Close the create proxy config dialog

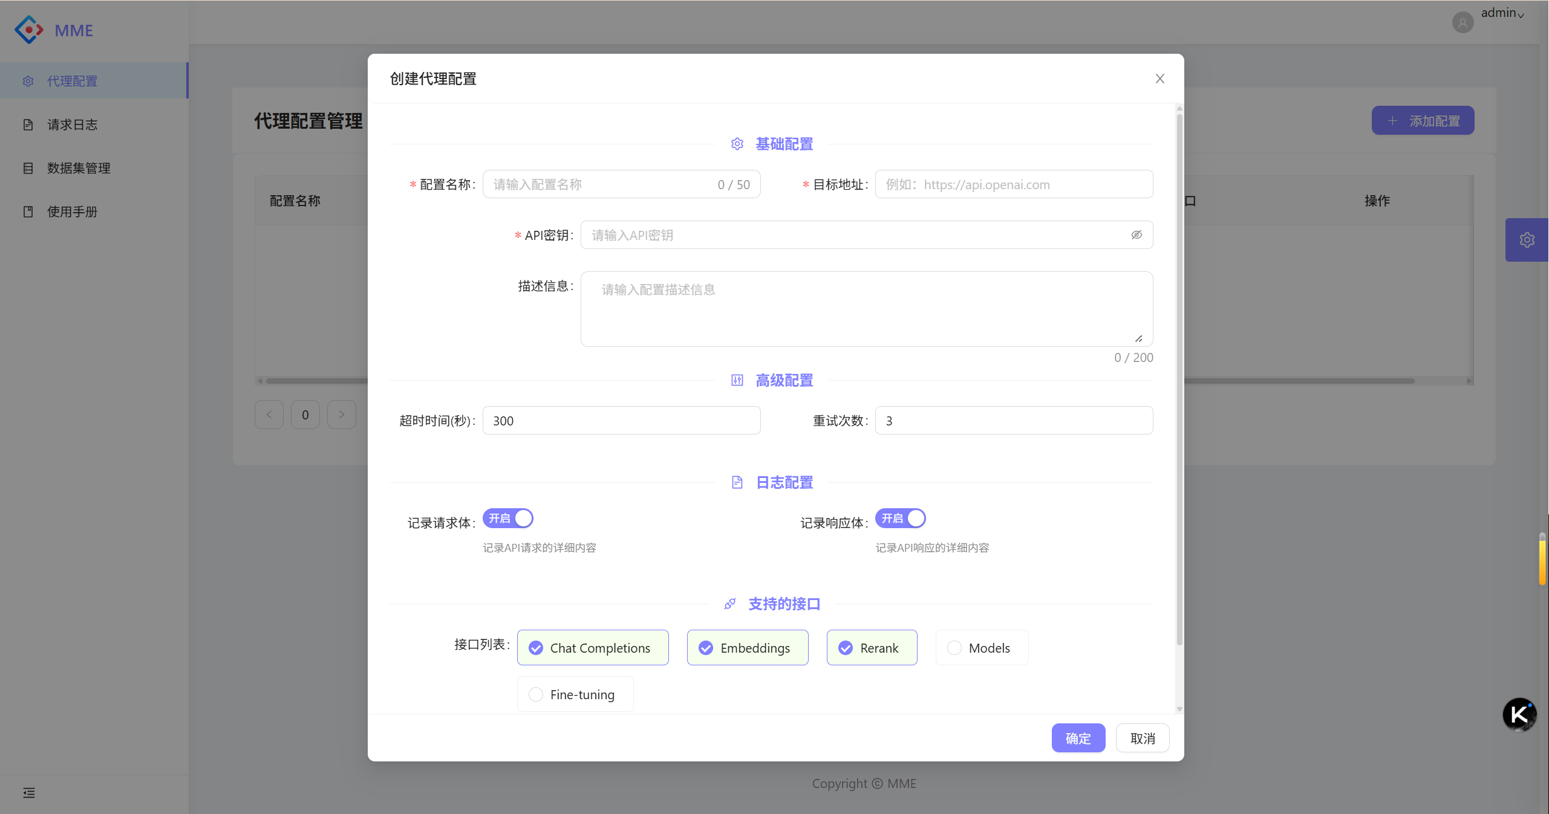(x=1159, y=79)
